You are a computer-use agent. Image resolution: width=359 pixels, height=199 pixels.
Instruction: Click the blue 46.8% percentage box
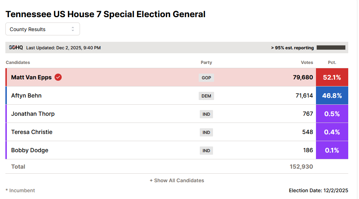pyautogui.click(x=332, y=96)
